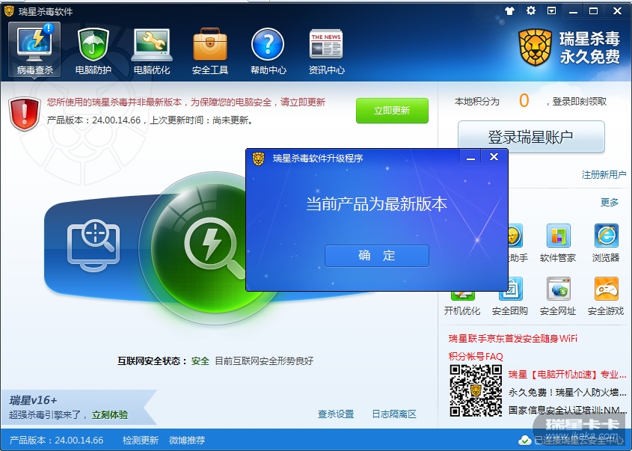Open 软件管家 software manager icon
632x451 pixels.
(558, 243)
